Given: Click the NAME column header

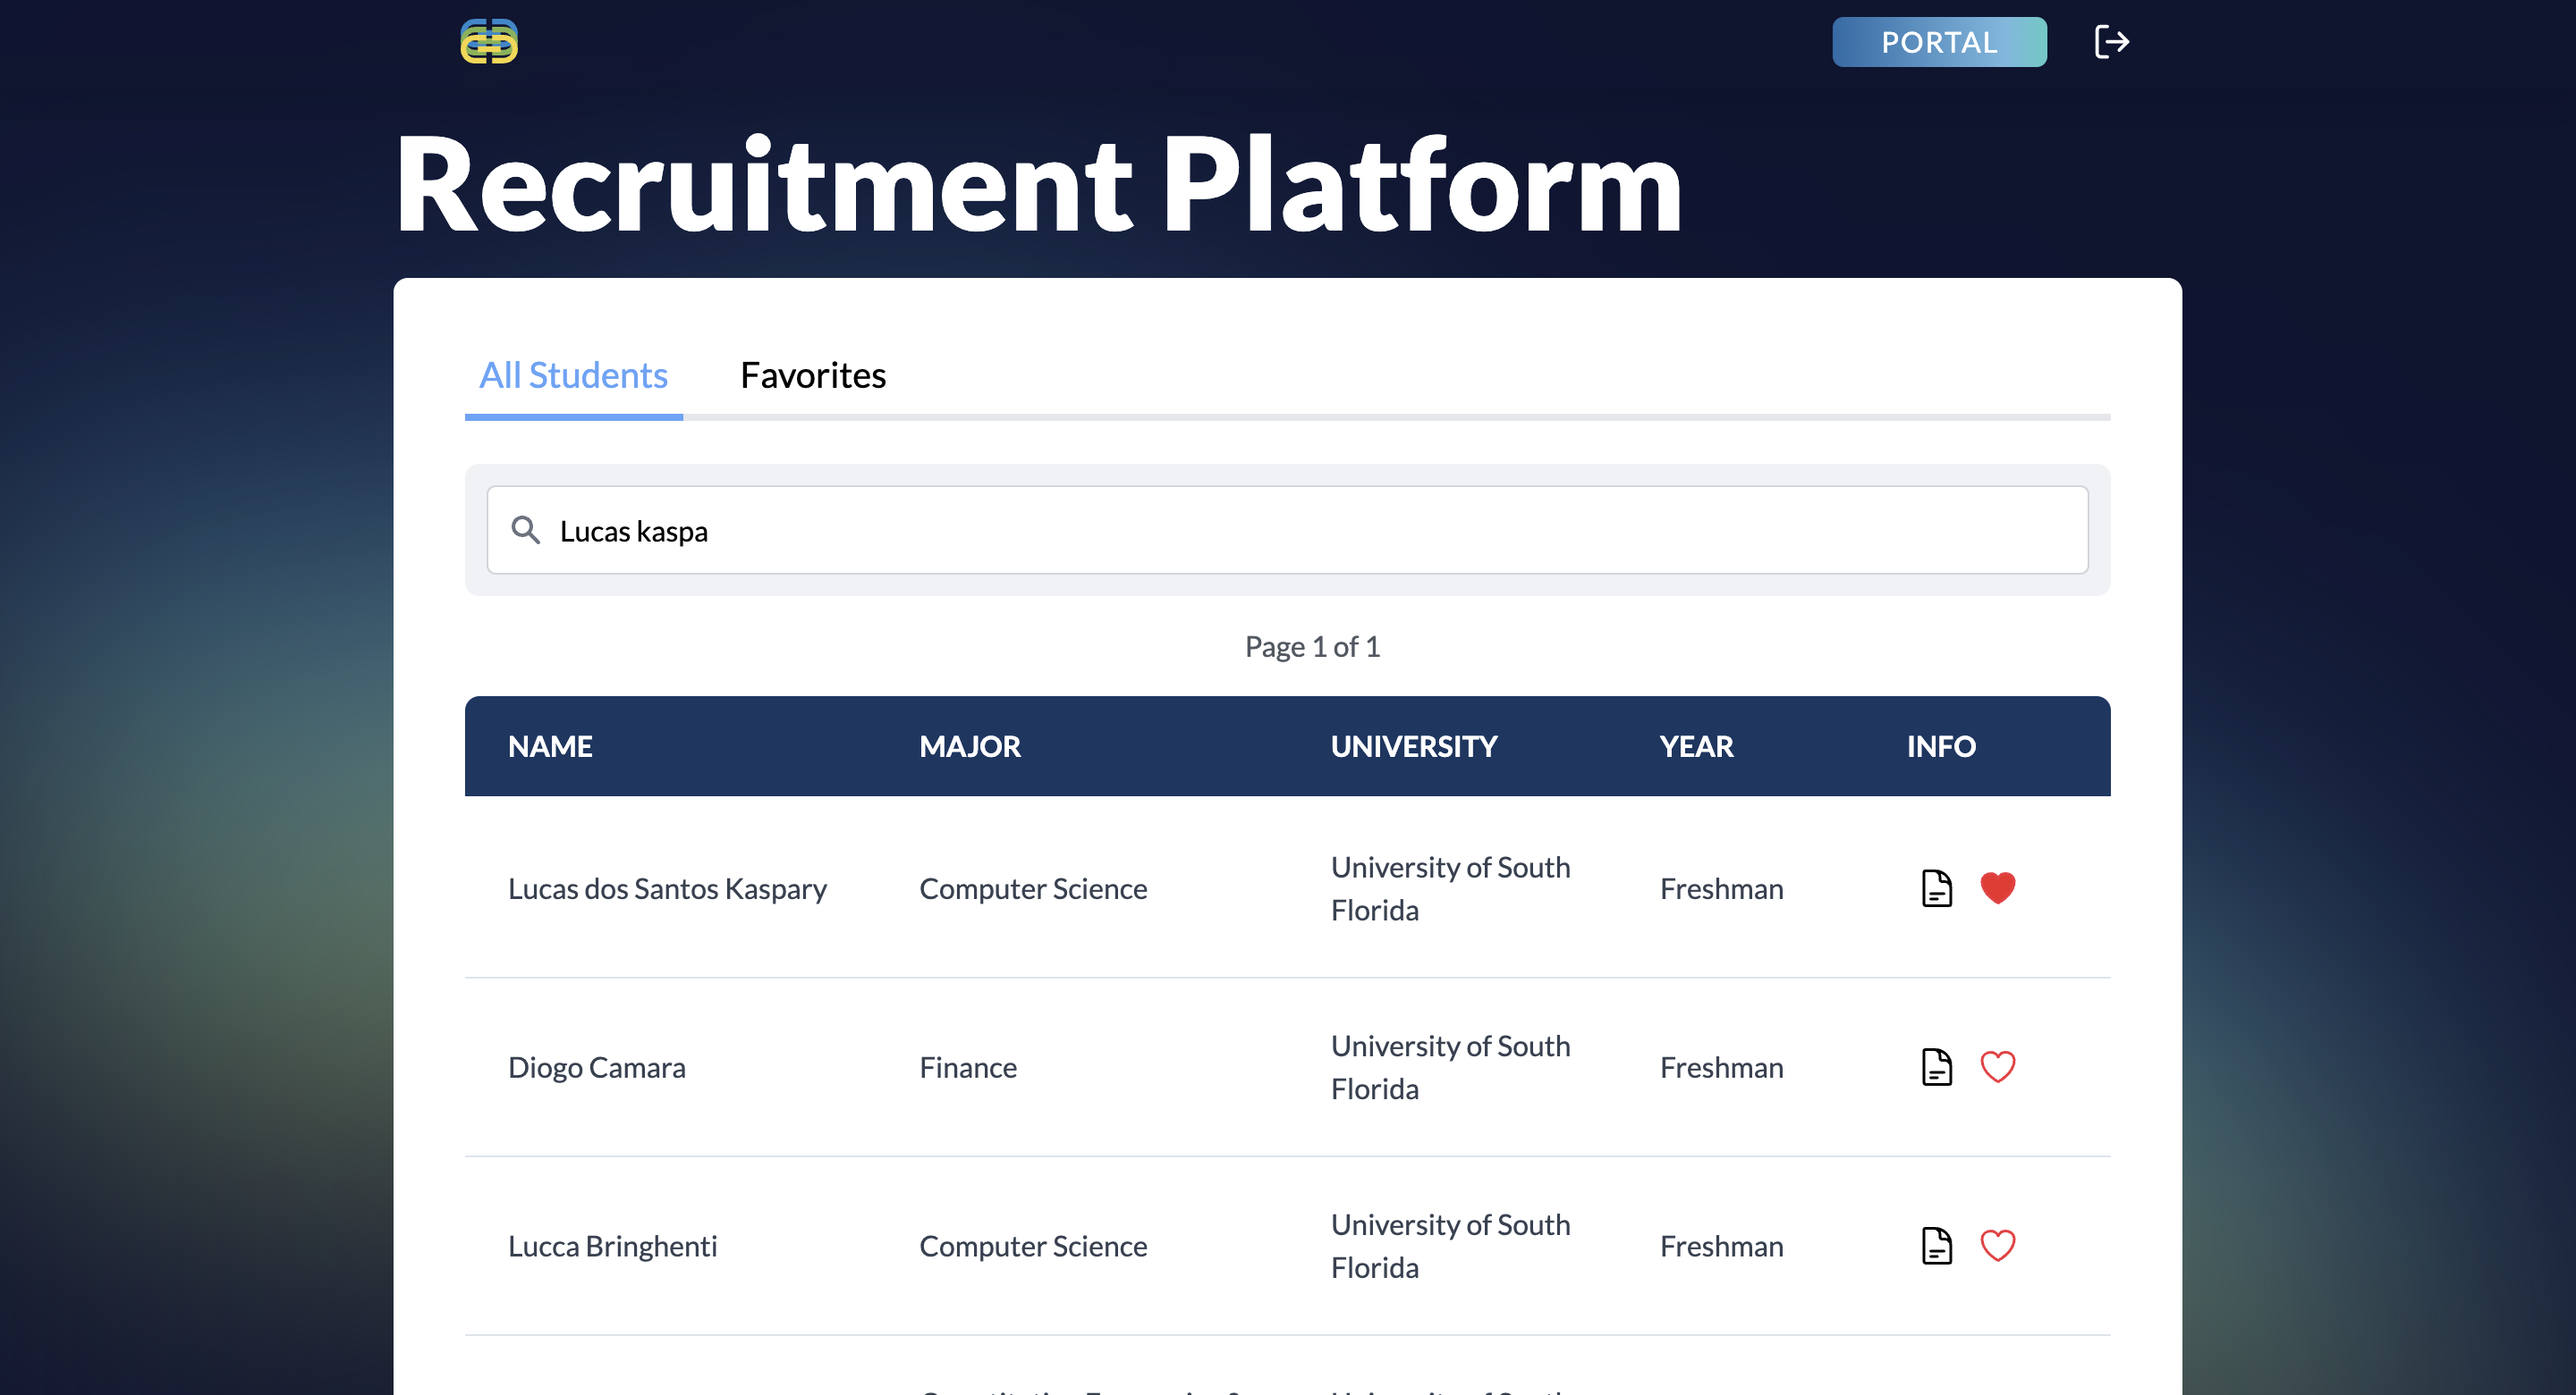Looking at the screenshot, I should 550,746.
